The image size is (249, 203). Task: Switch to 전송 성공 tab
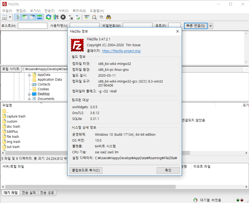[x=47, y=193]
